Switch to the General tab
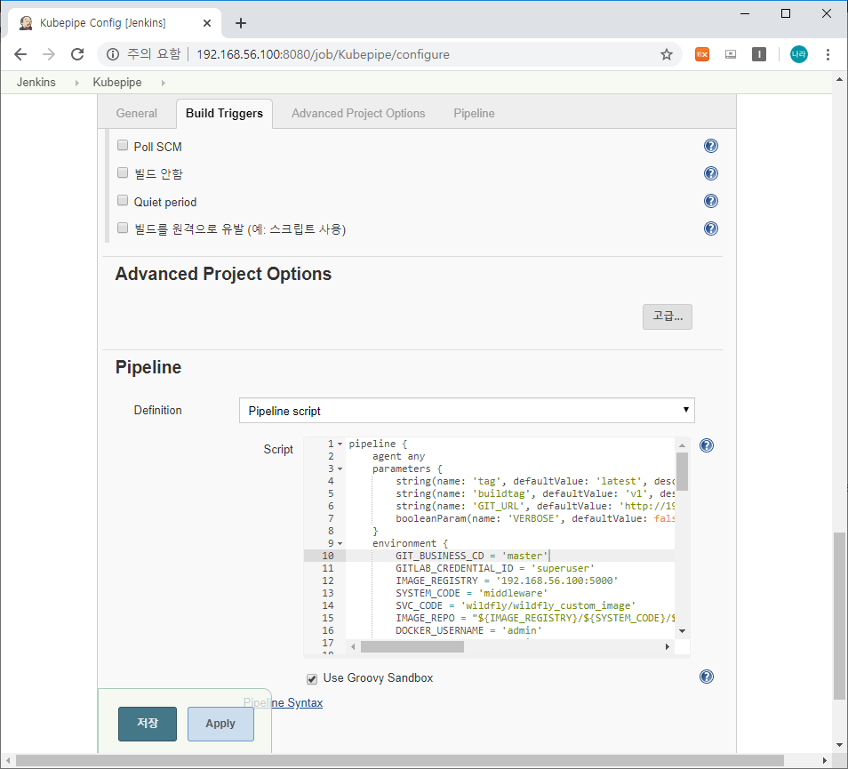Image resolution: width=848 pixels, height=769 pixels. pos(136,114)
